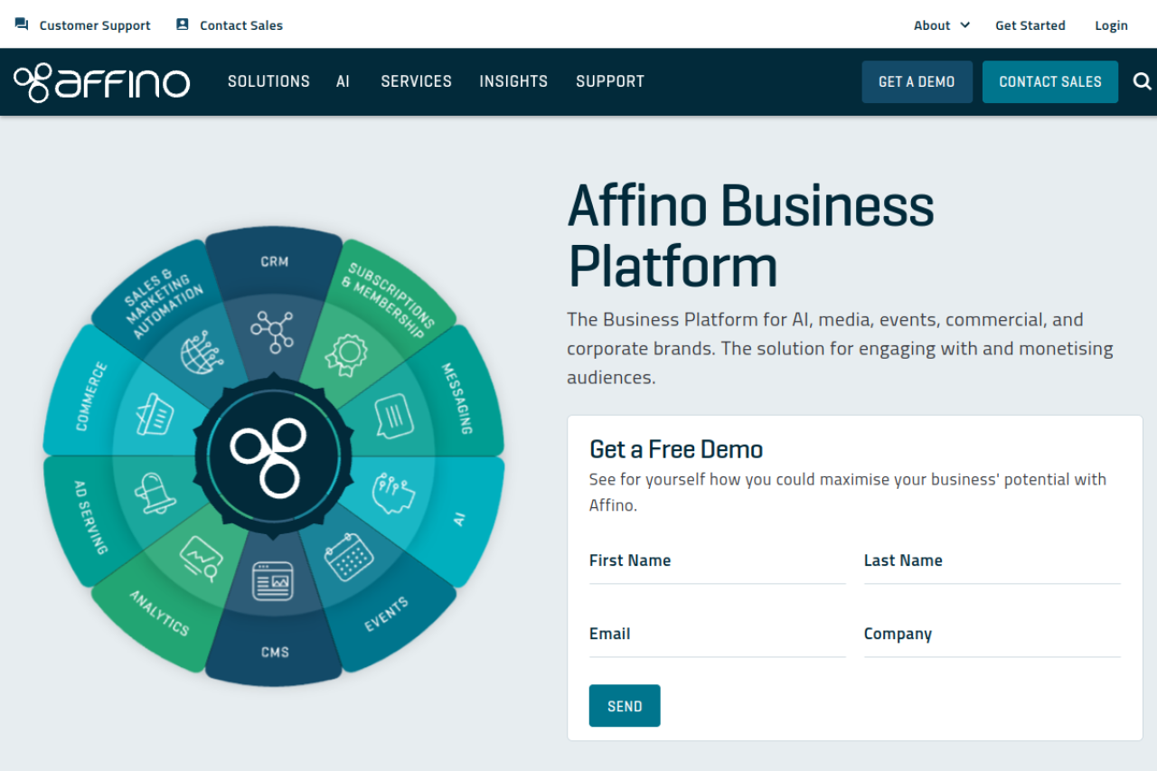The image size is (1157, 771).
Task: Click the Events calendar icon
Action: pos(349,557)
